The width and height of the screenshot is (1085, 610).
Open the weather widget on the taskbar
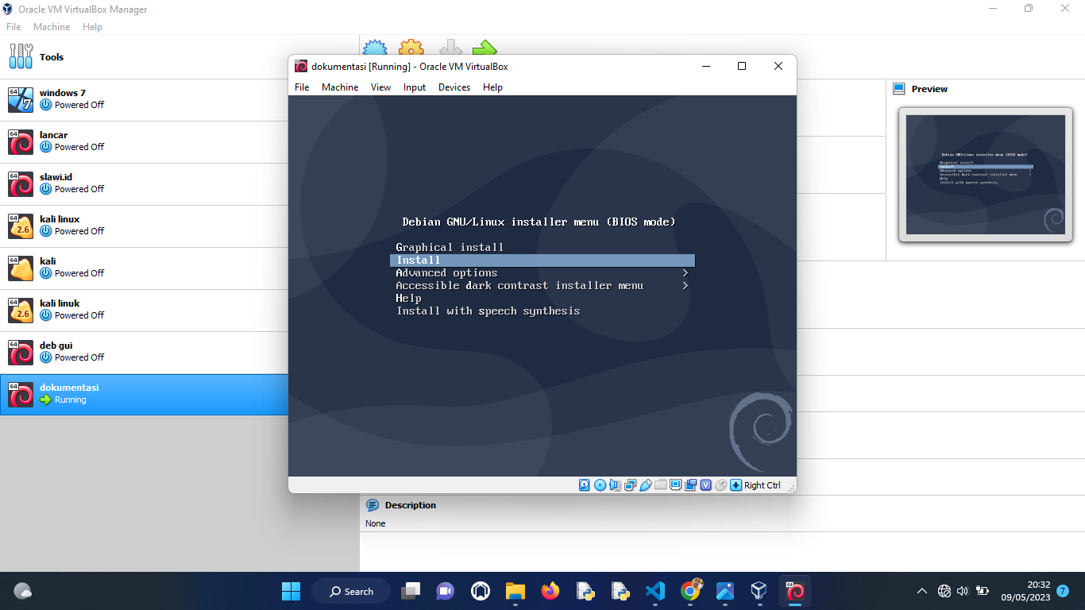click(23, 591)
